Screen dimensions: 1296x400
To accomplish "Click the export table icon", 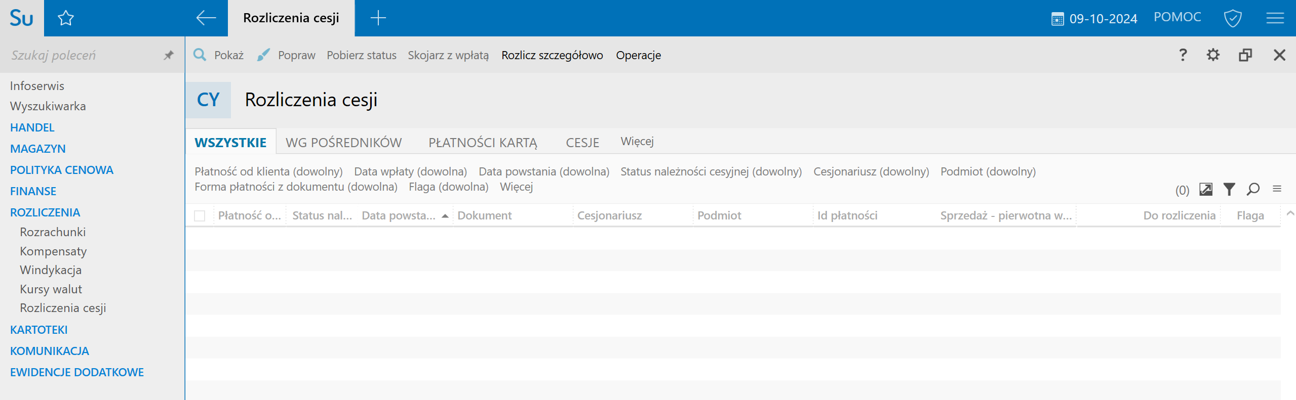I will click(1206, 190).
